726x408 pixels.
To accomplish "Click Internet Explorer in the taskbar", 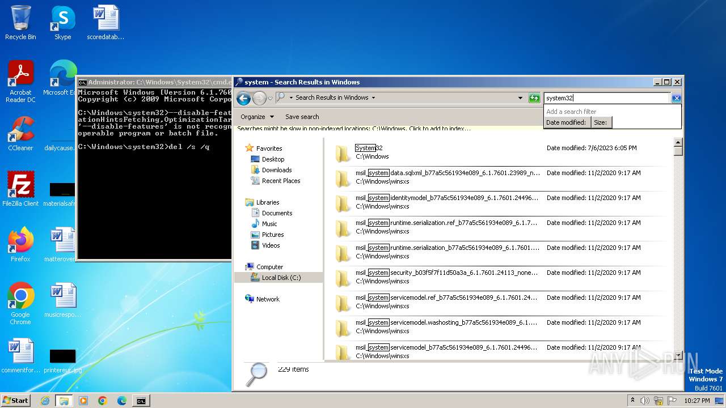I will 45,401.
